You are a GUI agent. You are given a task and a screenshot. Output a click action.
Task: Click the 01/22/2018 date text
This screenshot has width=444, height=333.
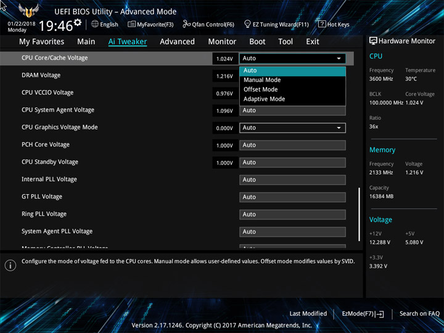(22, 24)
